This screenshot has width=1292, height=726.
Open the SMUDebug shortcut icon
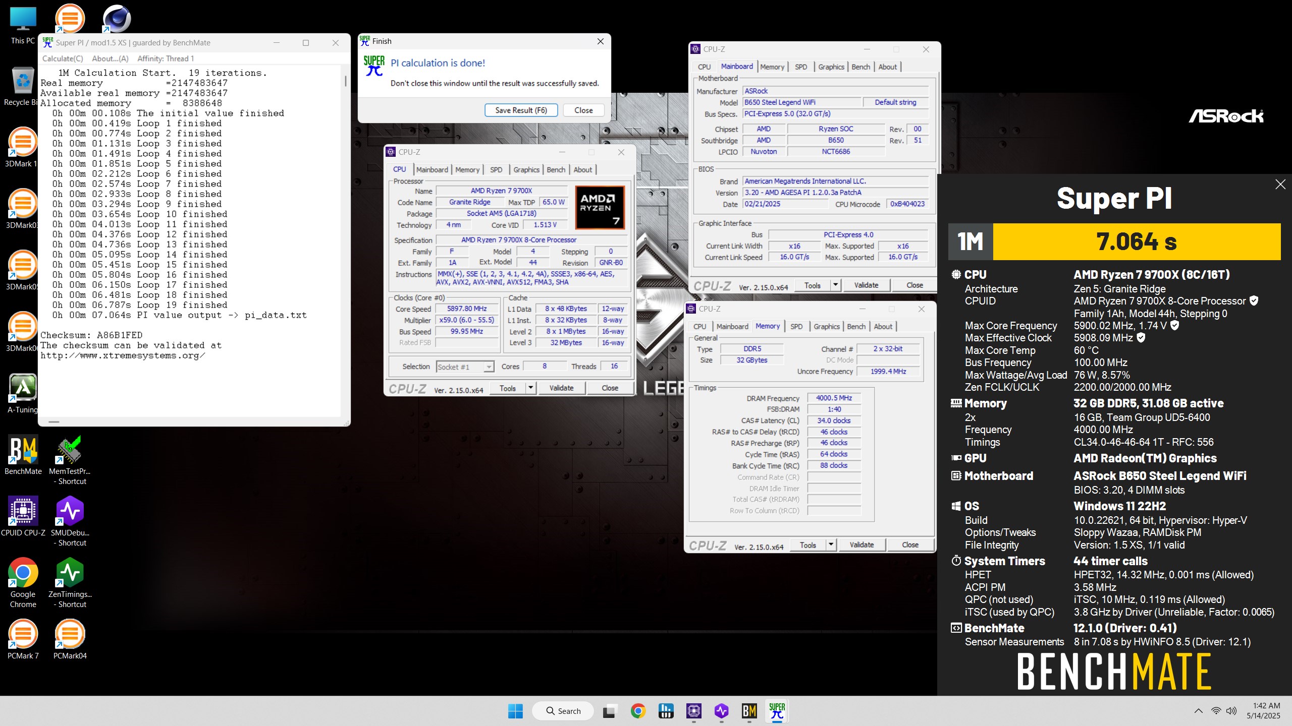tap(70, 521)
